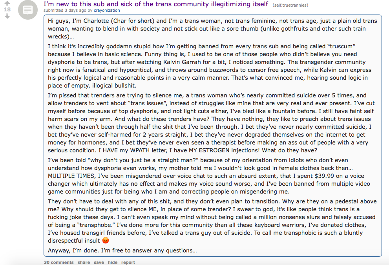Hide this post

pyautogui.click(x=113, y=262)
